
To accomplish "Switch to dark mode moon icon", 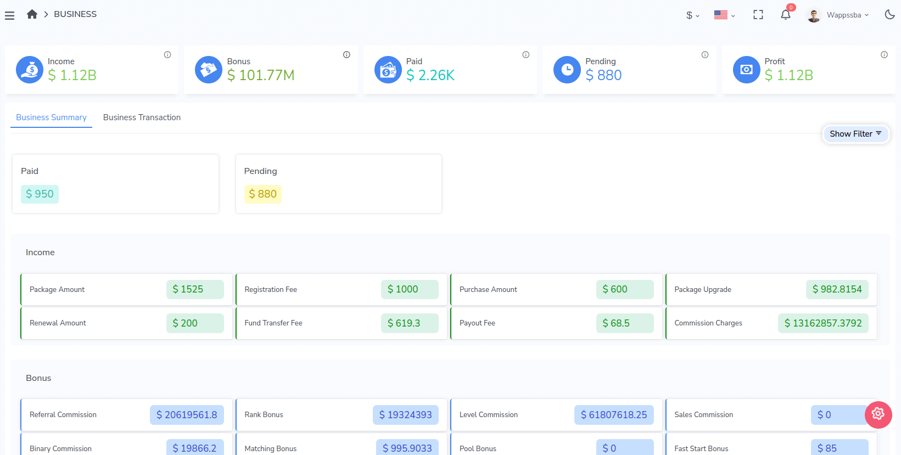I will (890, 14).
